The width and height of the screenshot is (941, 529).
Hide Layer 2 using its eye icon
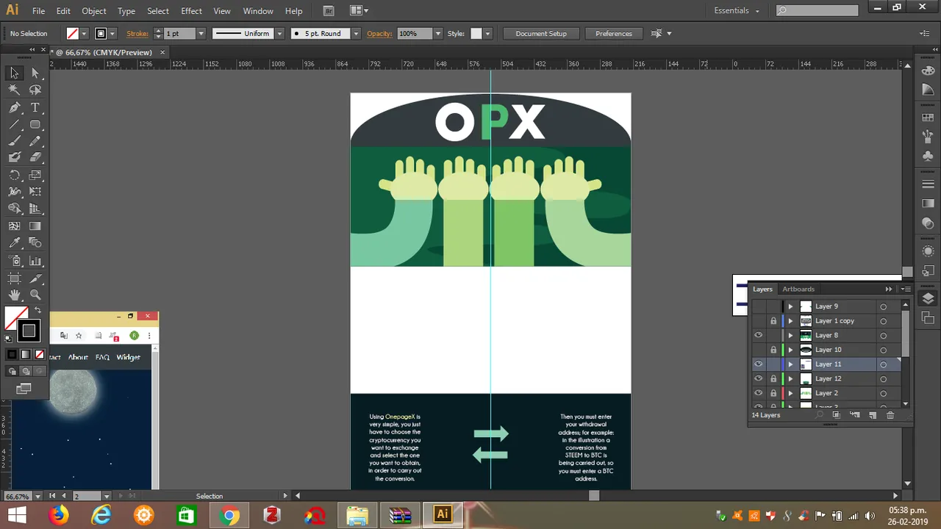[x=758, y=393]
